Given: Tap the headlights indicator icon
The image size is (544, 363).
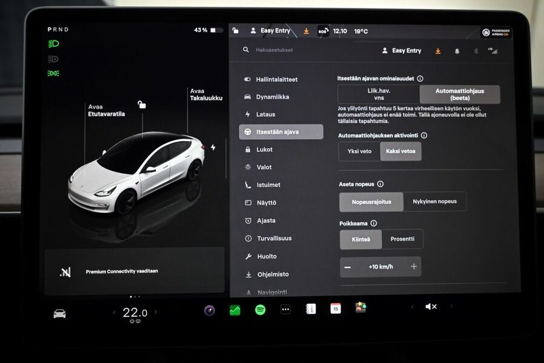Looking at the screenshot, I should (x=53, y=44).
